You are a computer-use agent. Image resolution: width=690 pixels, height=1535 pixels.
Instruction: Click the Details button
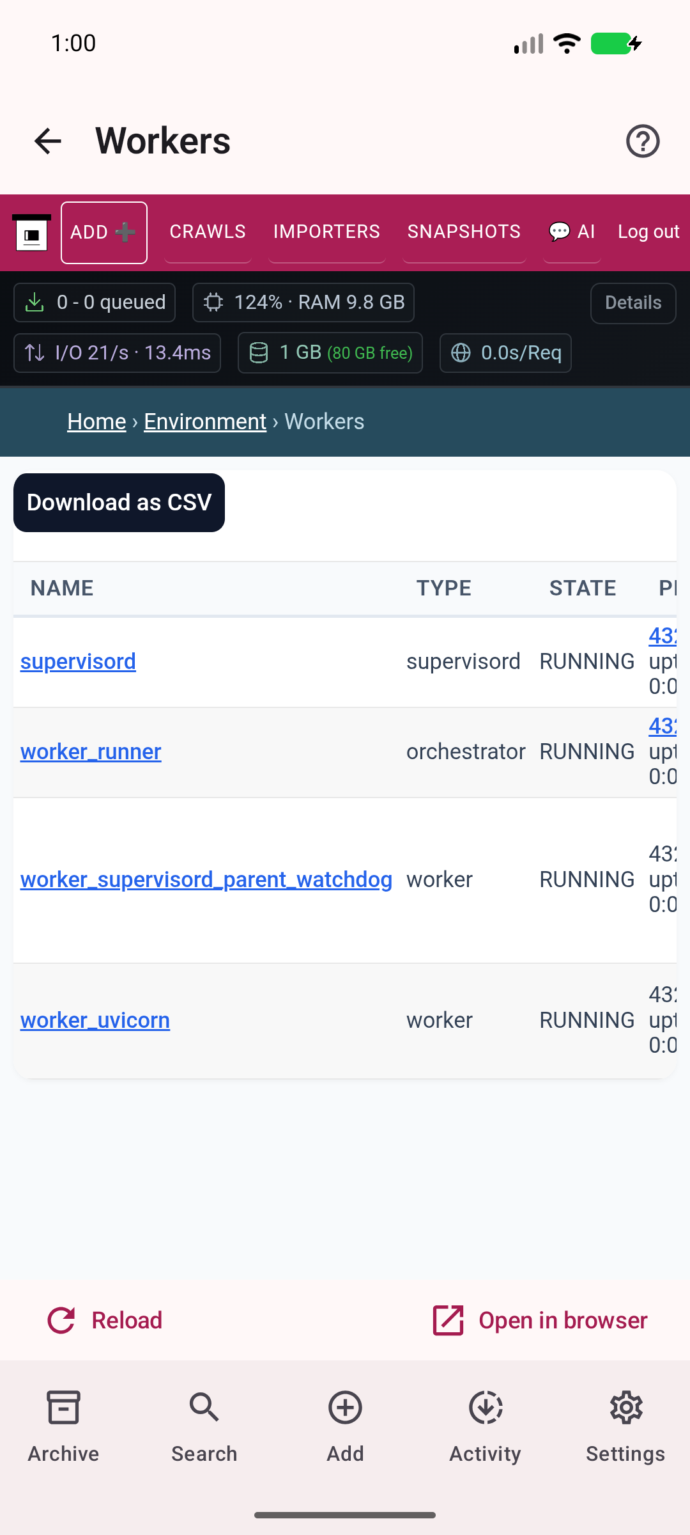coord(633,303)
